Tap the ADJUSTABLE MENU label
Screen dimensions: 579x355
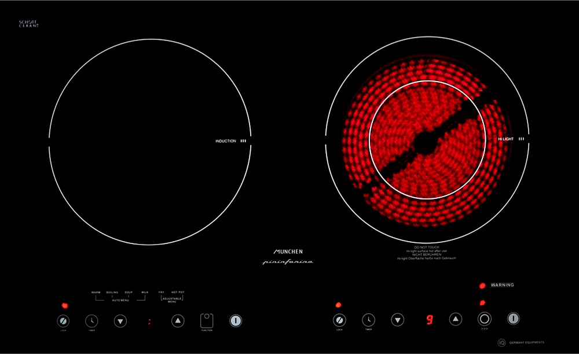pyautogui.click(x=172, y=300)
